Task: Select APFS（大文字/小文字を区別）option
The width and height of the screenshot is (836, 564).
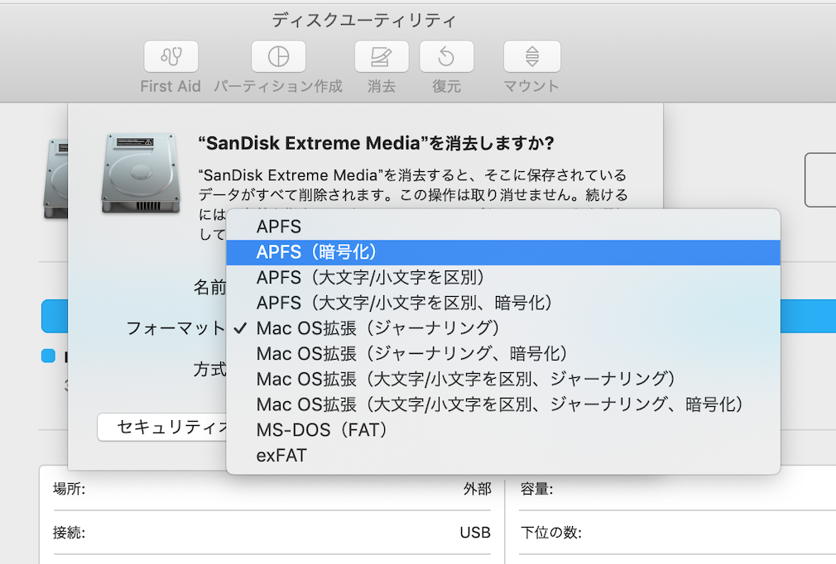Action: [x=503, y=278]
